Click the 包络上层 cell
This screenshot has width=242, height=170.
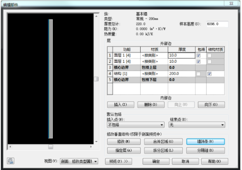154,68
